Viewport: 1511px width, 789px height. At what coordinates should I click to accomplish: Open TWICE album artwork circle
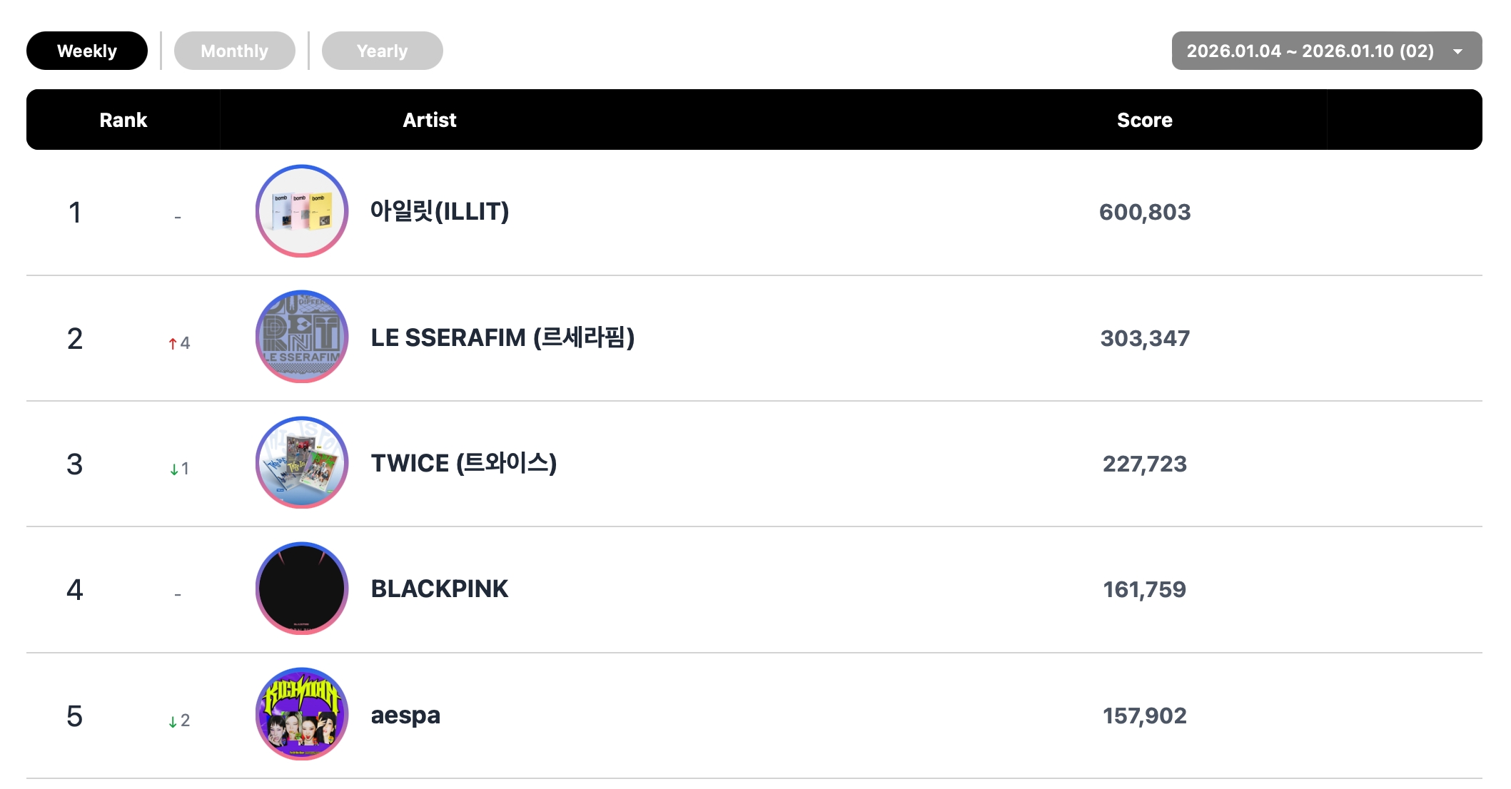[301, 463]
